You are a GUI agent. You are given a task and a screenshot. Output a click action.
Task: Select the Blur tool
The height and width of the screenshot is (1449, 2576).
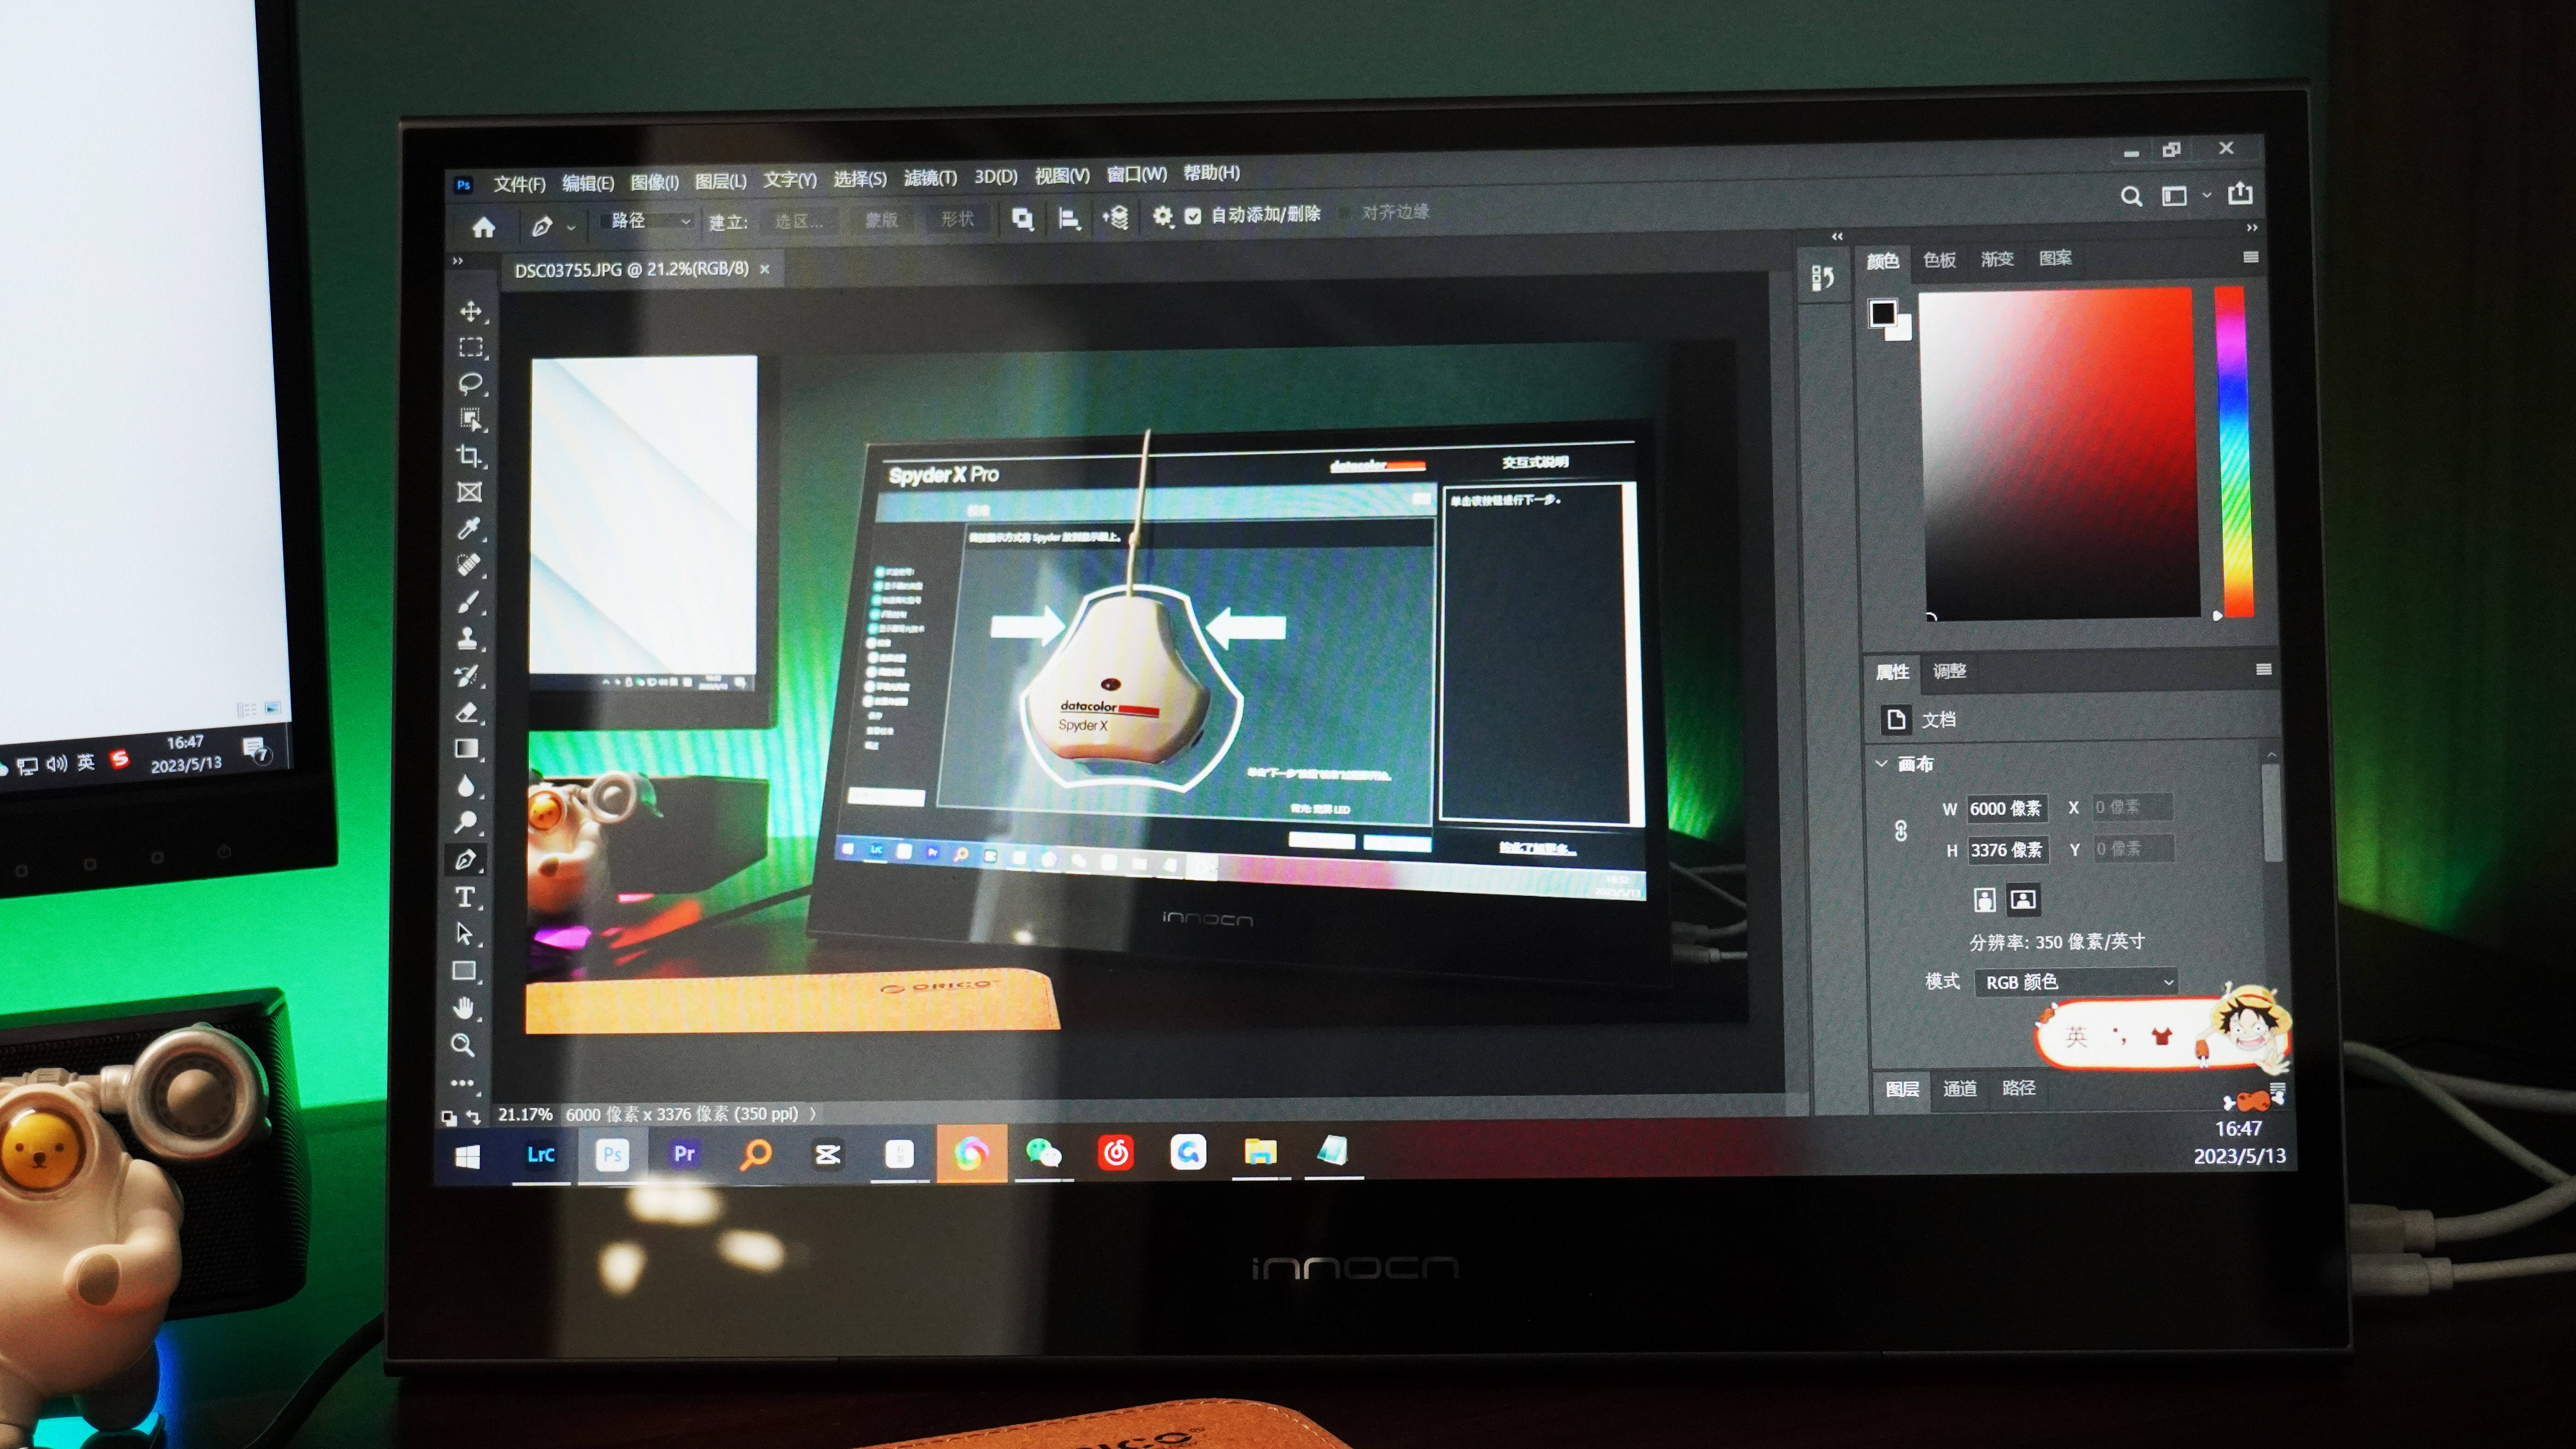[466, 786]
